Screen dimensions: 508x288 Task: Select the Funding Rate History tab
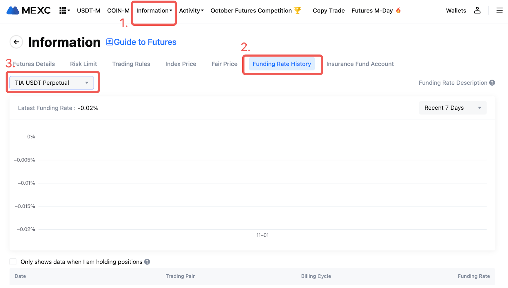tap(282, 64)
